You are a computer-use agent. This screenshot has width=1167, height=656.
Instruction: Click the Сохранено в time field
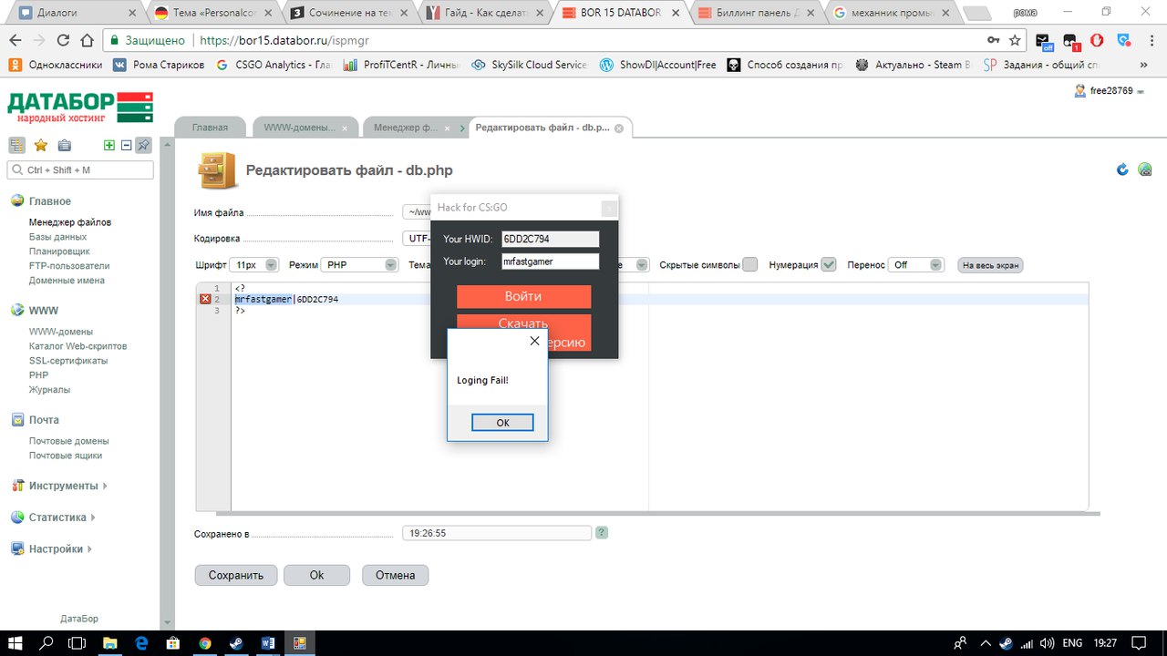(x=497, y=533)
